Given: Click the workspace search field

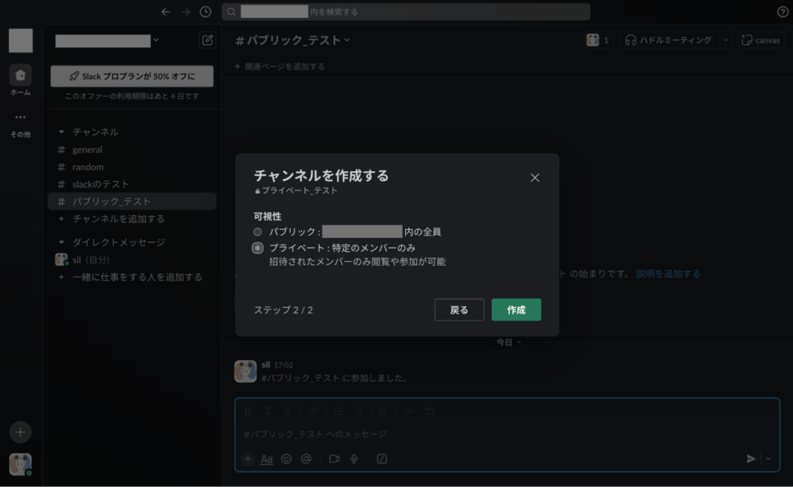Looking at the screenshot, I should (406, 12).
